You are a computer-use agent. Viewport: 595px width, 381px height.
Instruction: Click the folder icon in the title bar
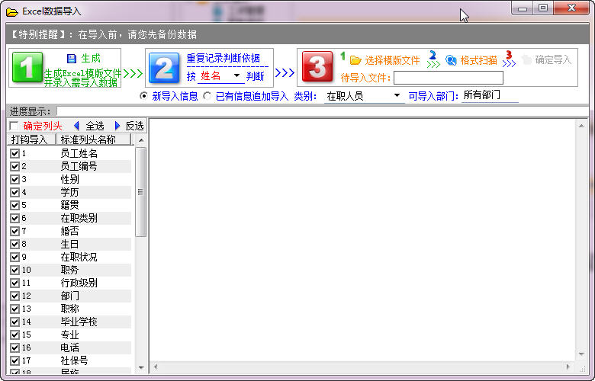click(11, 11)
